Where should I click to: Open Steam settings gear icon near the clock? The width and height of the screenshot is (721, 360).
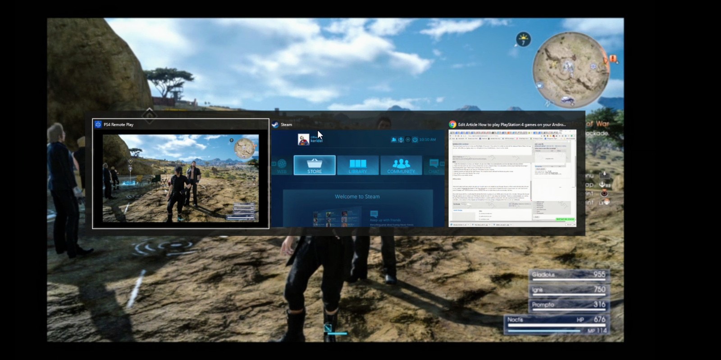click(408, 139)
